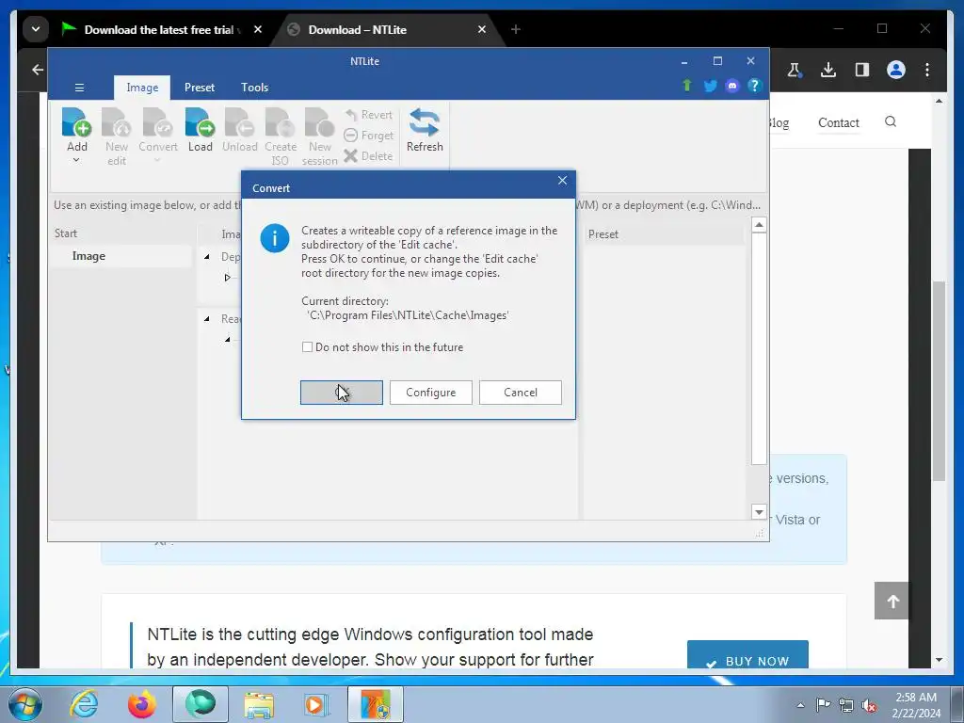The image size is (964, 723).
Task: Click the OK button in Convert dialog
Action: pyautogui.click(x=341, y=393)
